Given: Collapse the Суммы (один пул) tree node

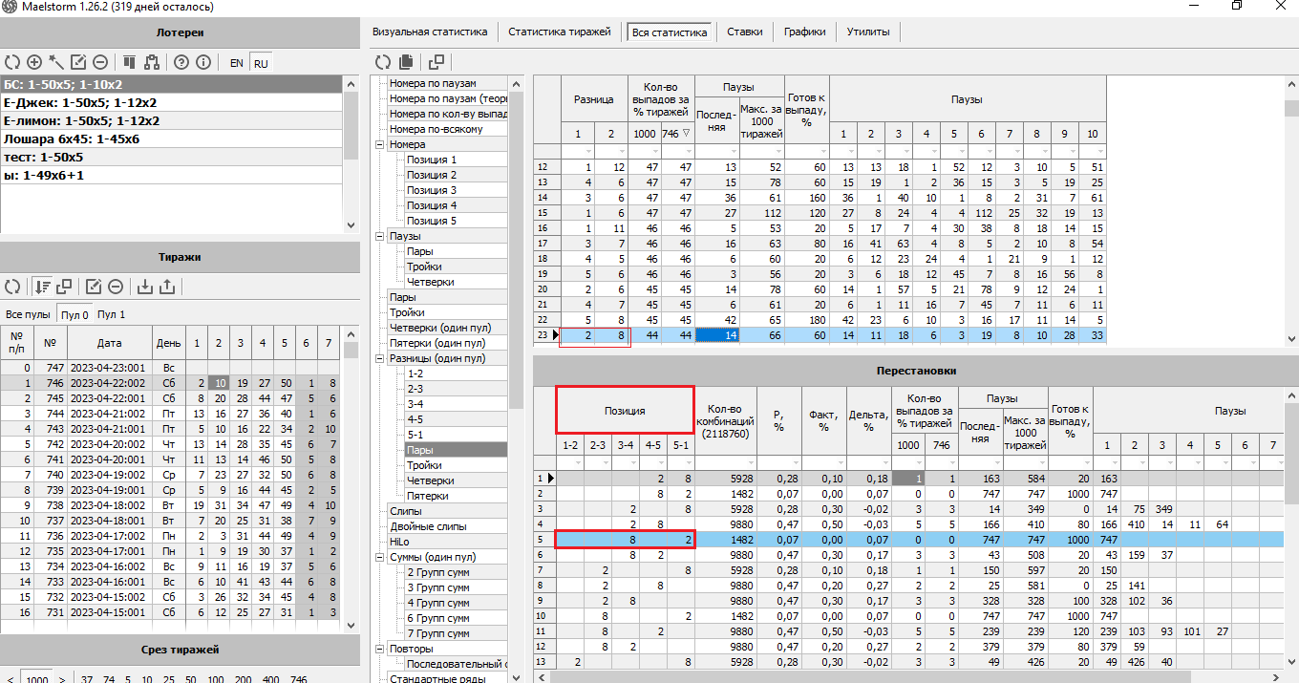Looking at the screenshot, I should 379,557.
